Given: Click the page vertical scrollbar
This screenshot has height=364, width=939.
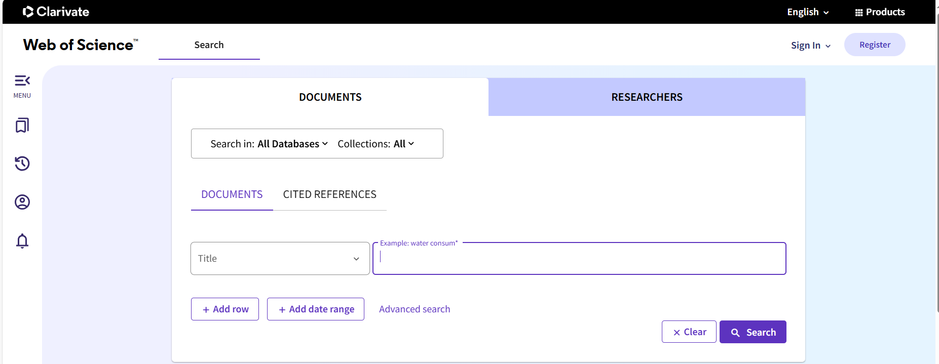Looking at the screenshot, I should click(x=937, y=162).
